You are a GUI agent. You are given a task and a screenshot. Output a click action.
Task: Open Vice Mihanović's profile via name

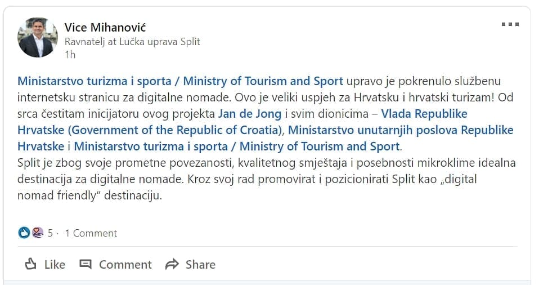105,28
